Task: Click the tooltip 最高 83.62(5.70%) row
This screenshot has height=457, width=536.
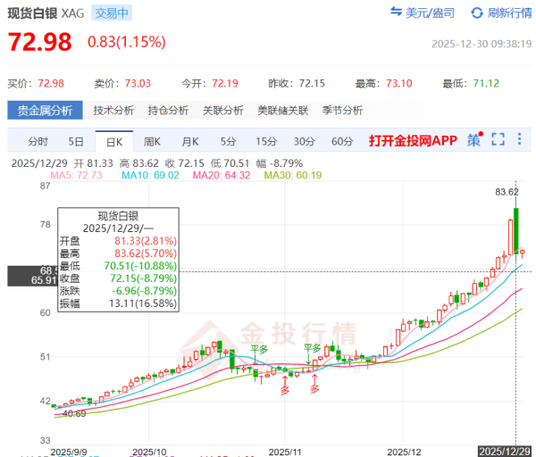Action: coord(118,253)
